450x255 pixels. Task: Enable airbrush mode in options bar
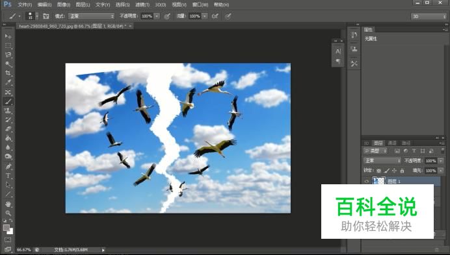point(215,16)
